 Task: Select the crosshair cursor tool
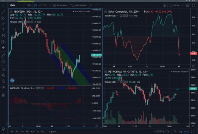3,6
